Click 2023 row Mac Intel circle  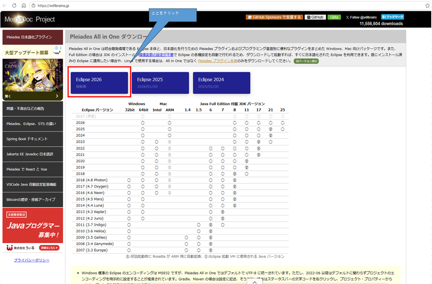pos(157,142)
